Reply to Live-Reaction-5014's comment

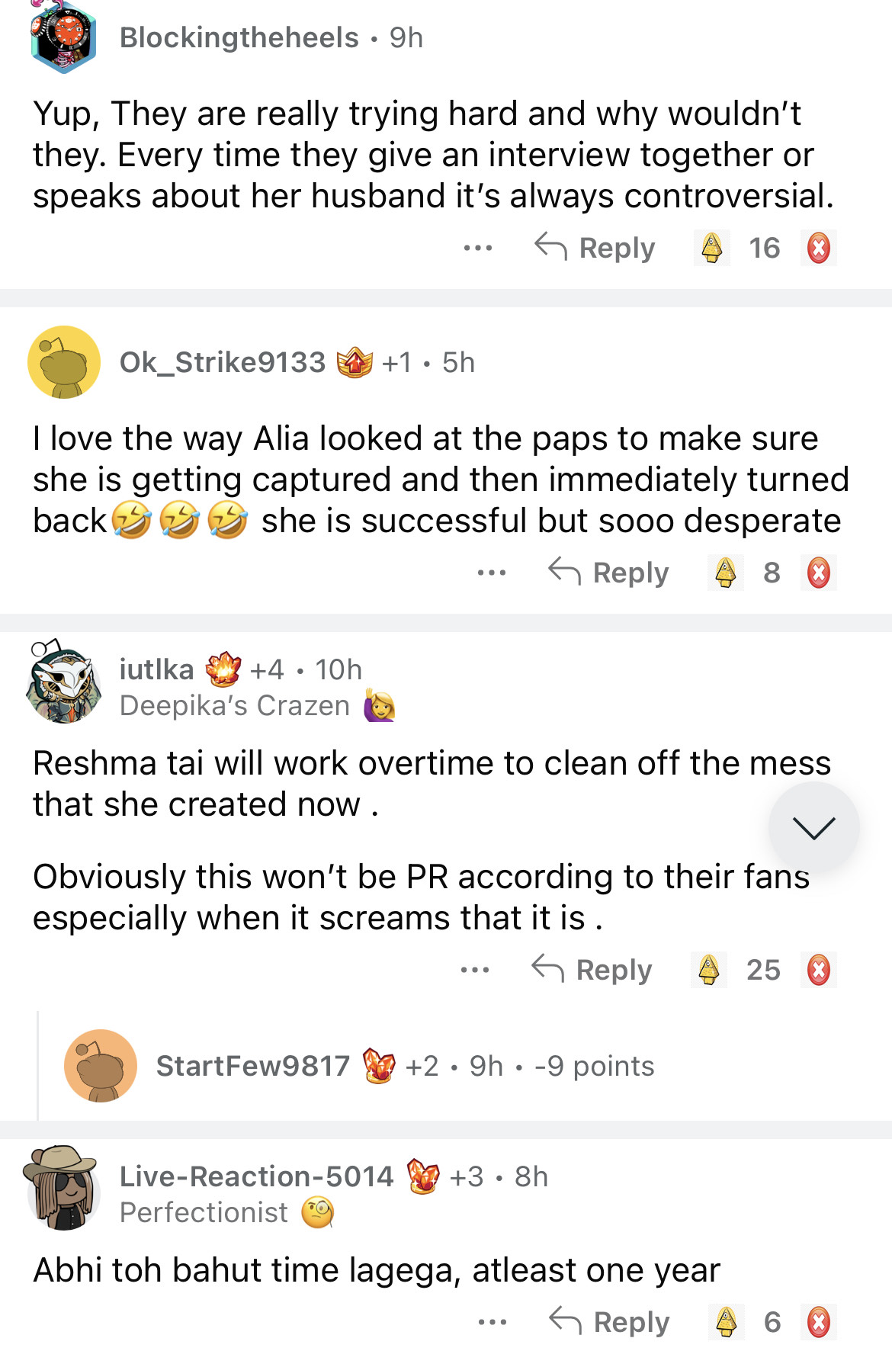pos(609,1322)
